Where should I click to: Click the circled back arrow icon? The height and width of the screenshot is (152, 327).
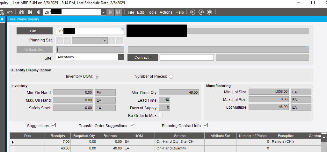point(193,12)
